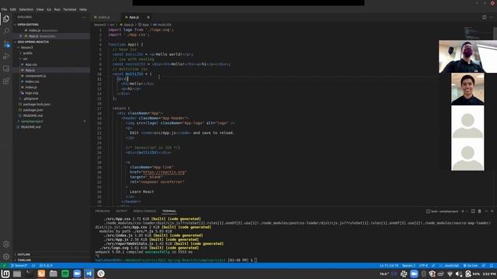Click the Zoom icon in system tray
This screenshot has width=497, height=279.
tap(414, 274)
